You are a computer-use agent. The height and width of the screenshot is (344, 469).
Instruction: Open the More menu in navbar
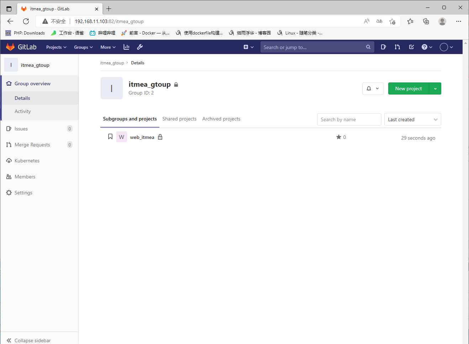coord(108,47)
